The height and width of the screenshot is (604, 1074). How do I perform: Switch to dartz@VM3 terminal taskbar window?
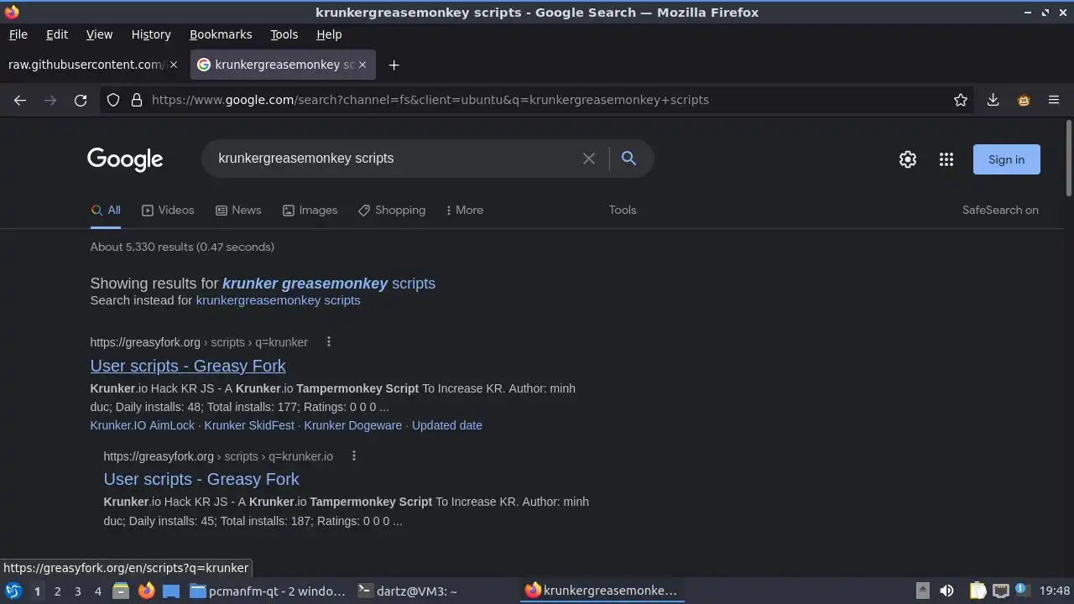(x=408, y=591)
